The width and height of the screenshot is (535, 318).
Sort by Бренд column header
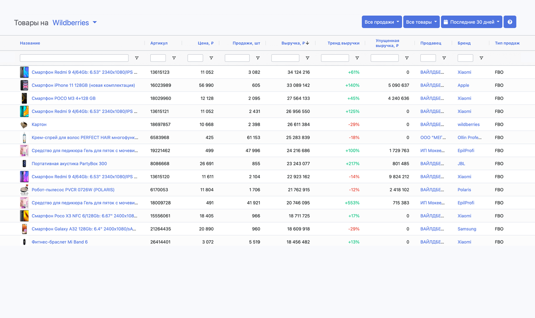464,43
